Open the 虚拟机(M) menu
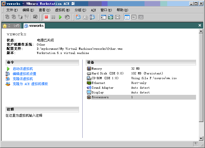 62,10
